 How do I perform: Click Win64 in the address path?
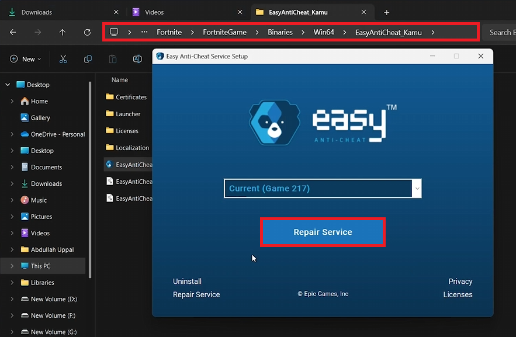(x=324, y=32)
